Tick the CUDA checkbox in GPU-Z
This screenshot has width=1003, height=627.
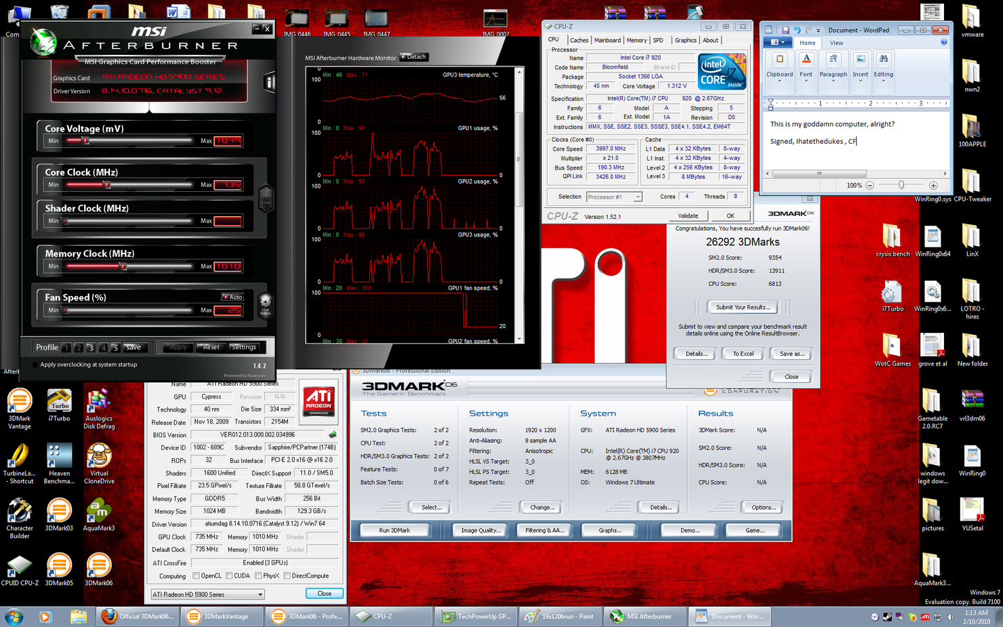pos(229,576)
